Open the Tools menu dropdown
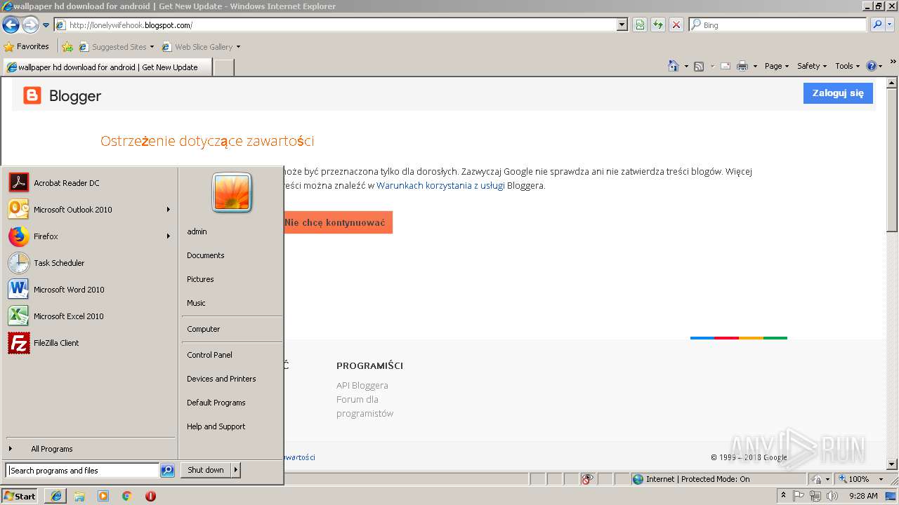The height and width of the screenshot is (505, 899). point(847,66)
